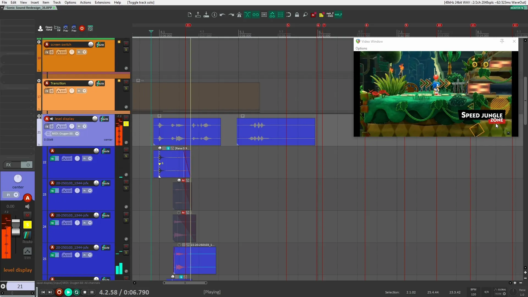Click the Undo arrow in toolbar
Image resolution: width=528 pixels, height=297 pixels.
click(x=222, y=15)
